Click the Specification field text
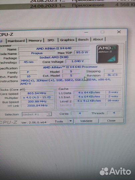135x180 pixels. [70, 67]
